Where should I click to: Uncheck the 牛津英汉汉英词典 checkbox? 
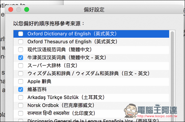(21, 58)
